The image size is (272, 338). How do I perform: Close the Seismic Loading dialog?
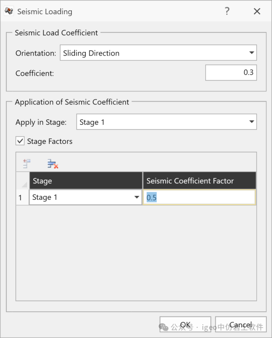pyautogui.click(x=257, y=12)
